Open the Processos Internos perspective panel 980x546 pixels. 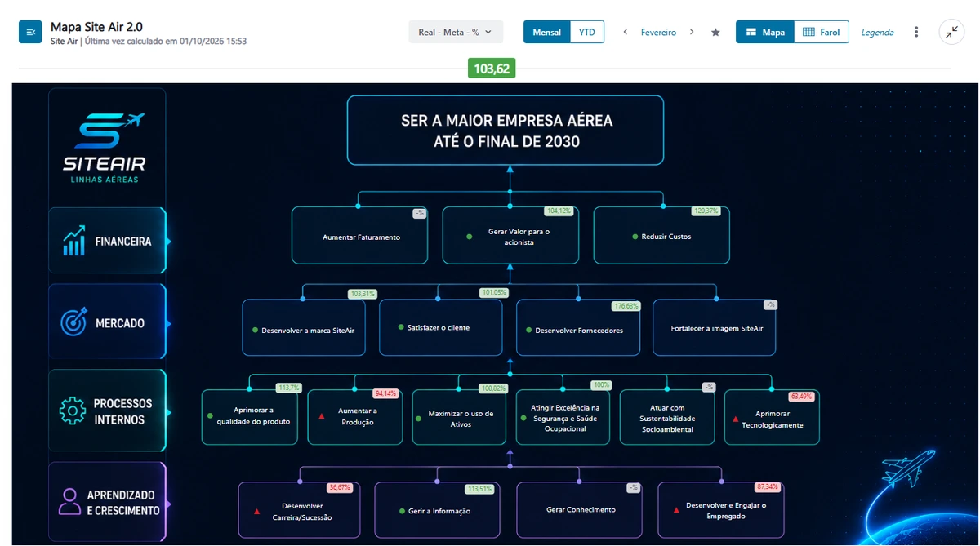[107, 411]
